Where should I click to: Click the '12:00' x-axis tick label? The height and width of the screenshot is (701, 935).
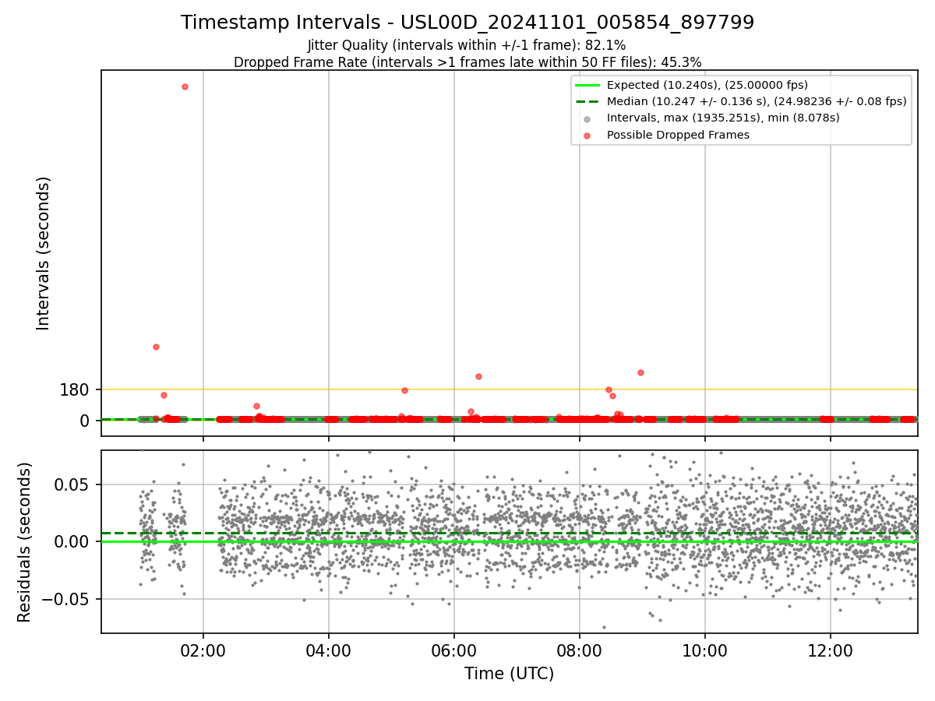pos(831,651)
